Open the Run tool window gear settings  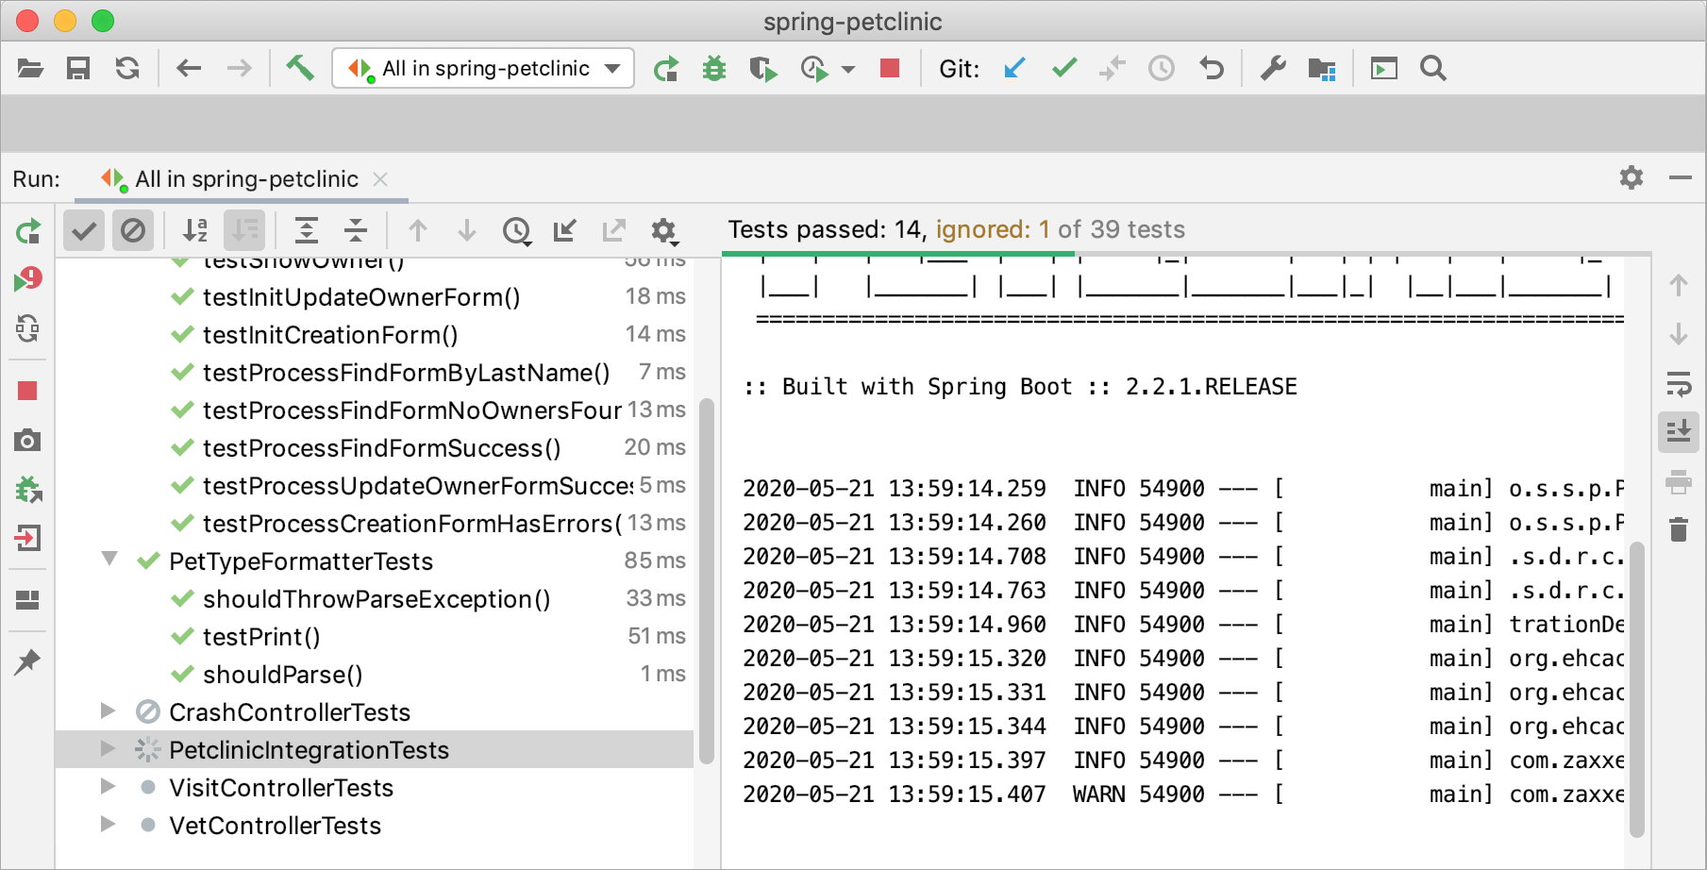[x=1632, y=177]
